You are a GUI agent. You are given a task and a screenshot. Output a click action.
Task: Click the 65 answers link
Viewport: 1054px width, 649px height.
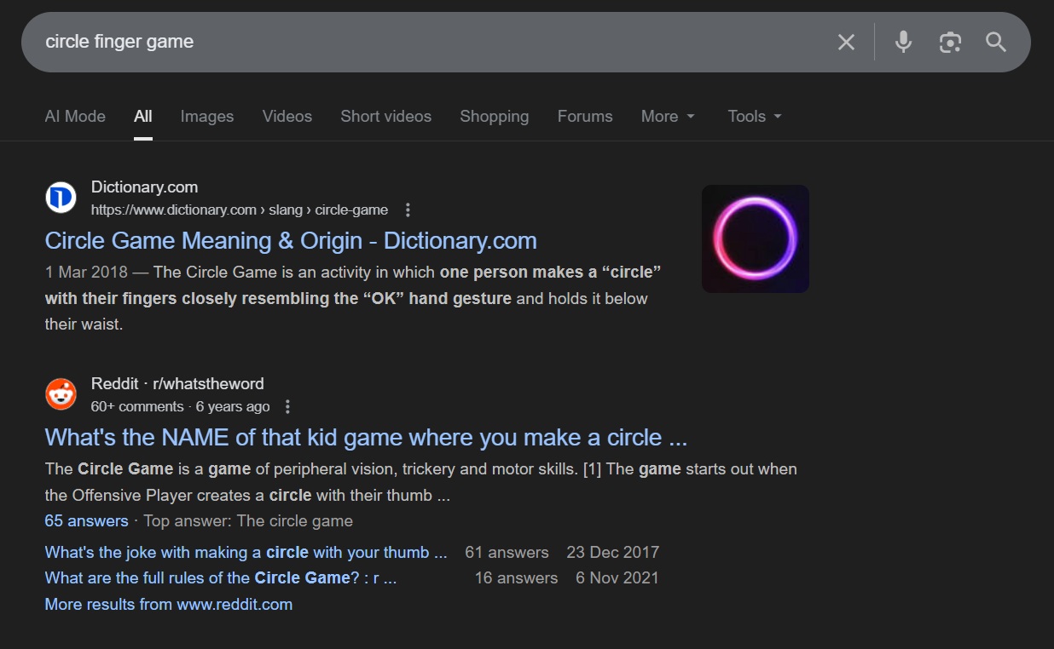[x=86, y=521]
